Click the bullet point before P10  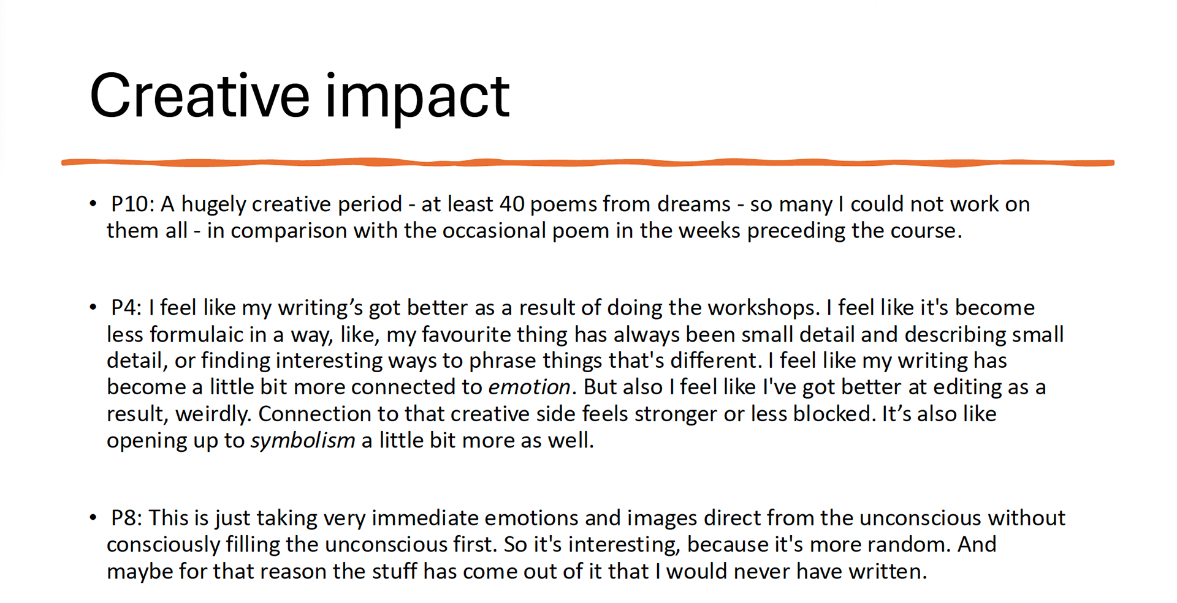tap(93, 204)
